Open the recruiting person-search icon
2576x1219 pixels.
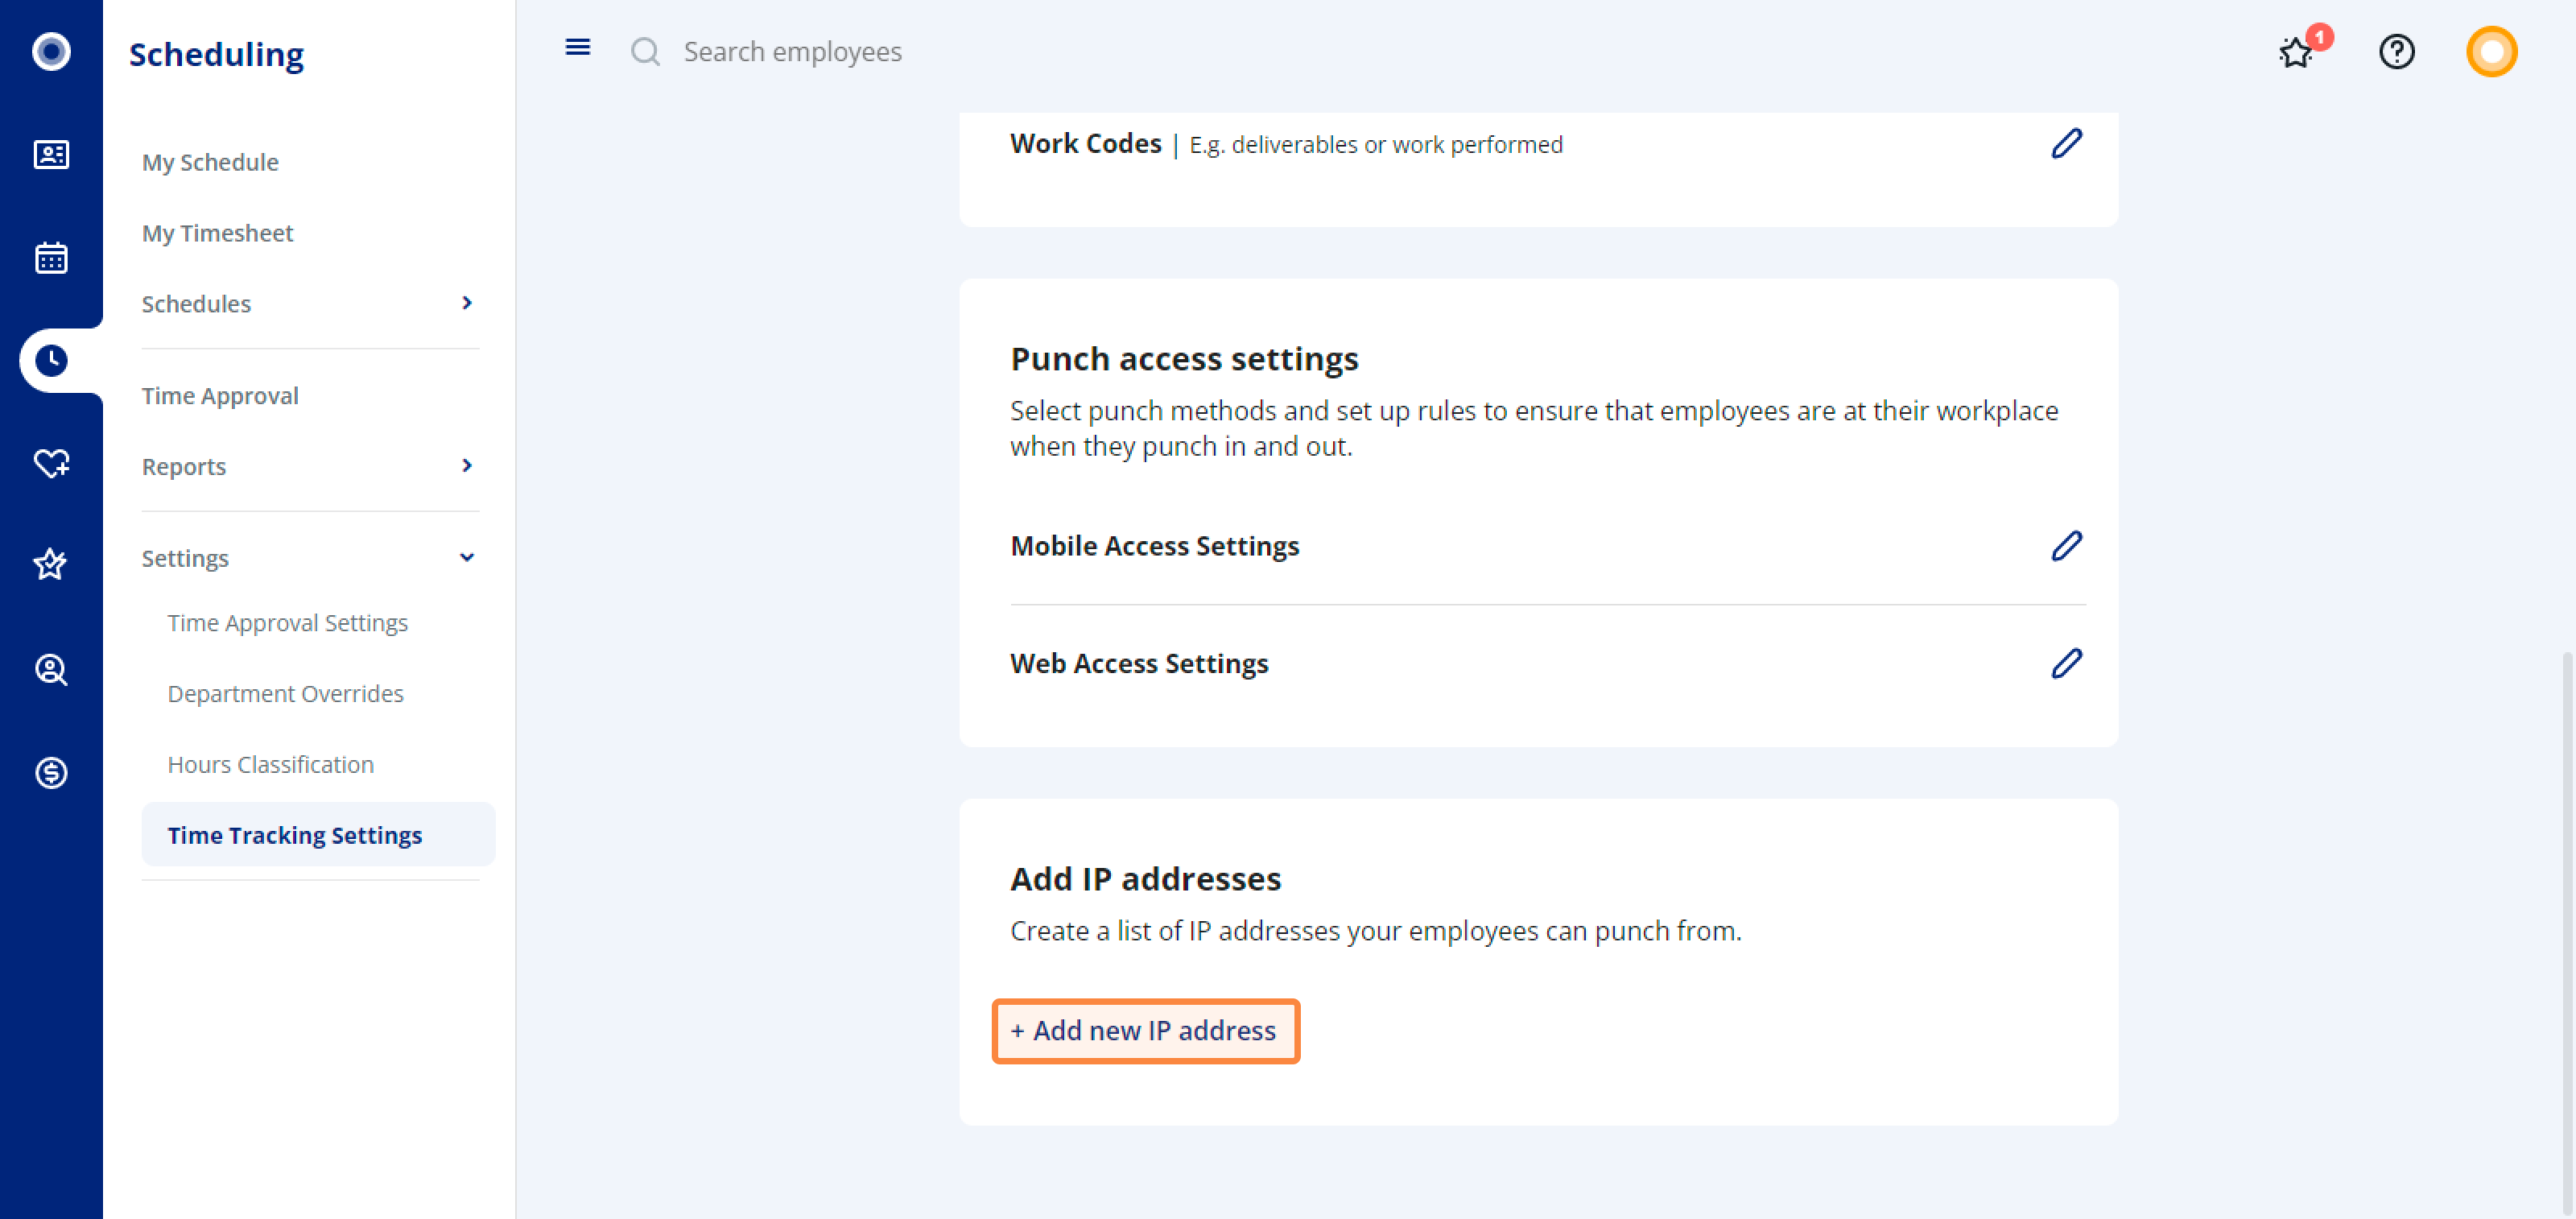pyautogui.click(x=51, y=669)
